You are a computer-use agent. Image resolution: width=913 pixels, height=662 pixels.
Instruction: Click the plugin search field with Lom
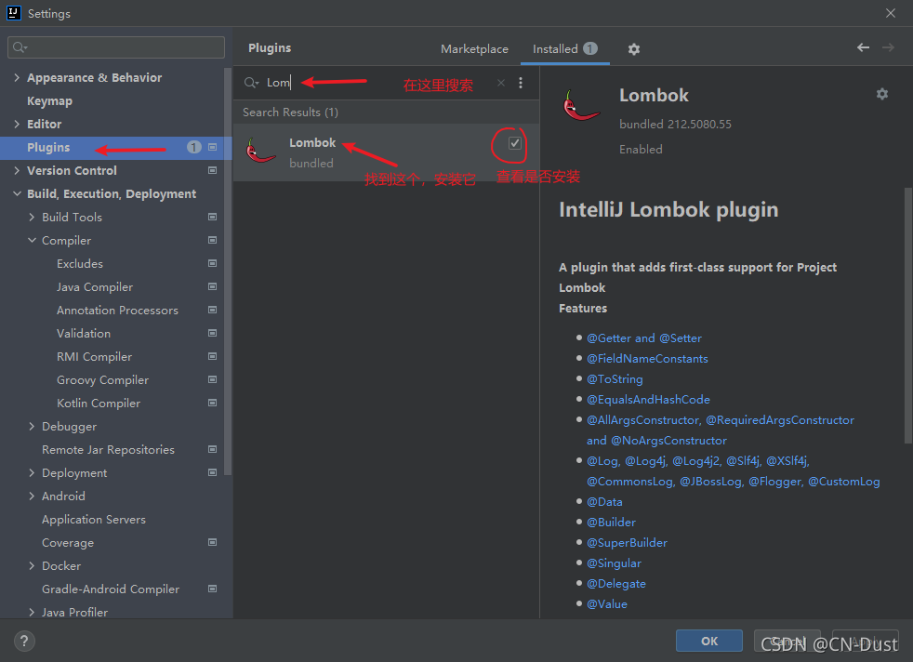click(378, 83)
